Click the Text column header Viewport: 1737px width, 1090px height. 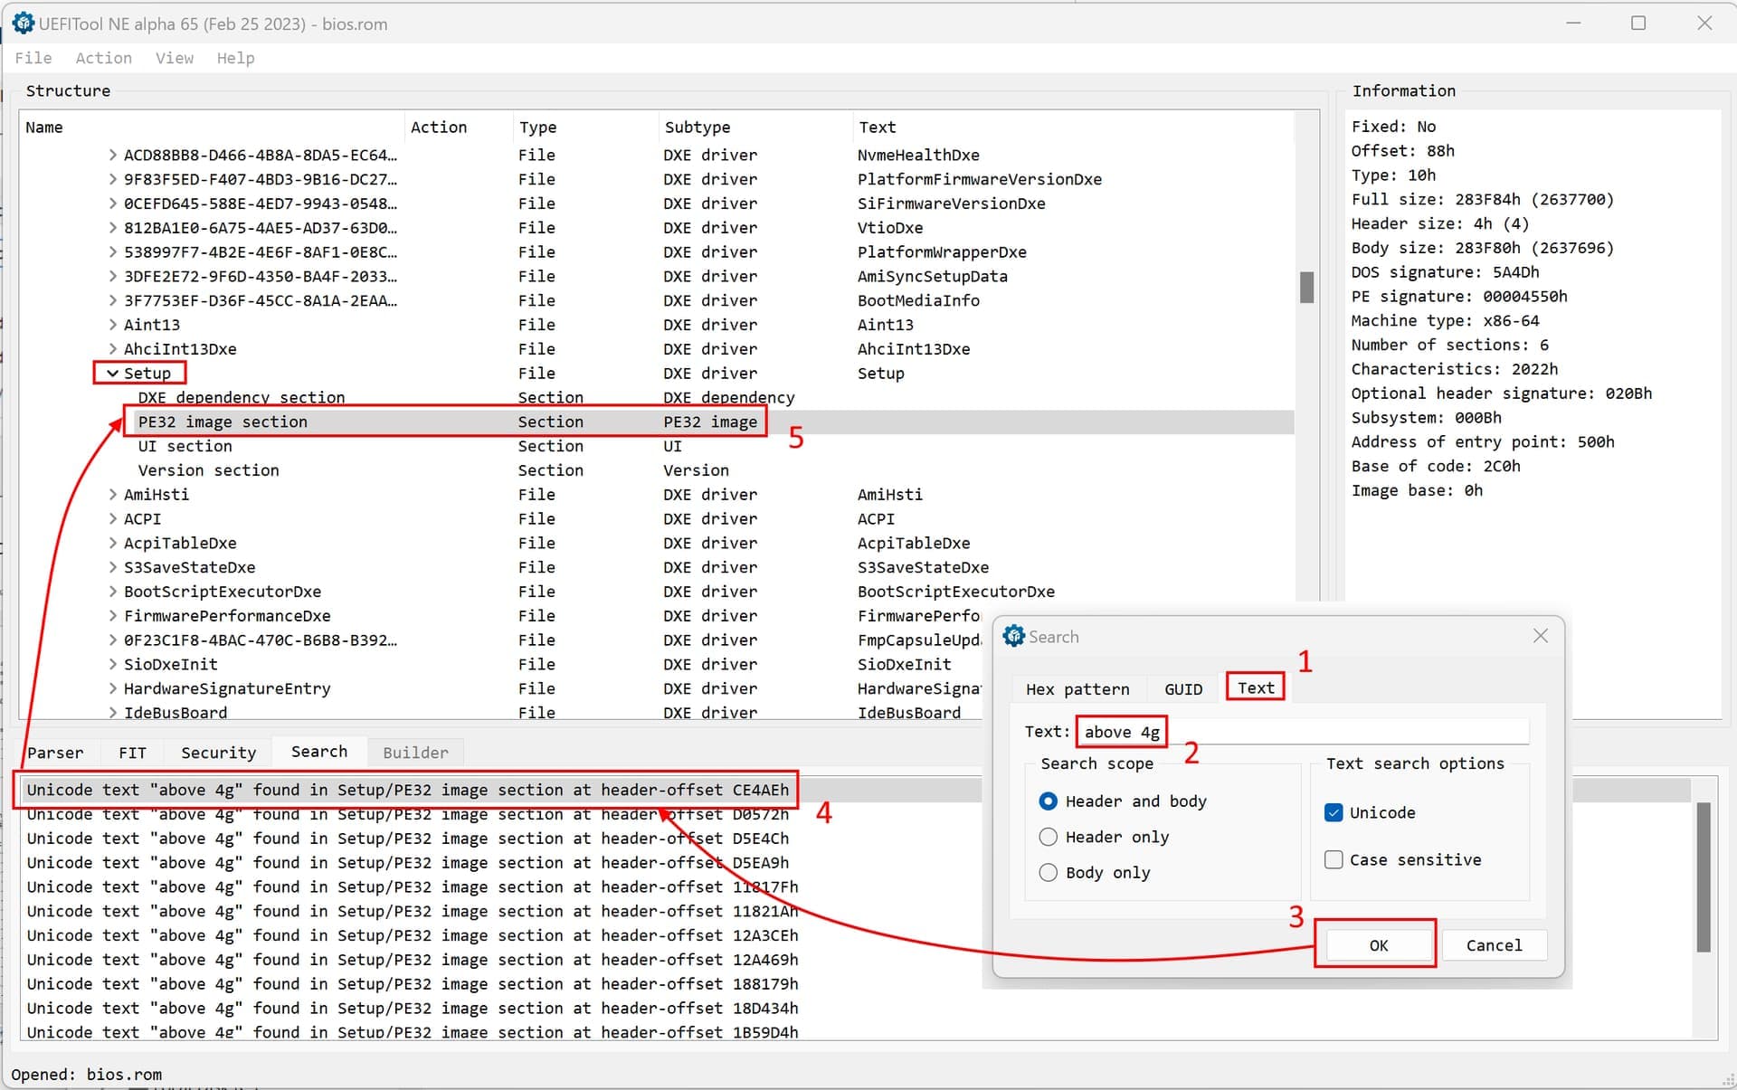(1073, 128)
